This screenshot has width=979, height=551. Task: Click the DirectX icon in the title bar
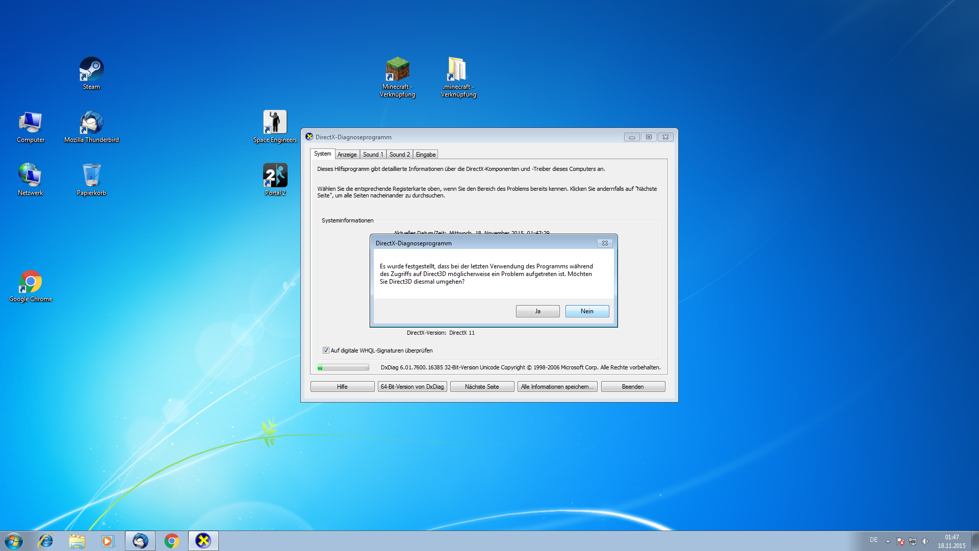click(x=309, y=137)
